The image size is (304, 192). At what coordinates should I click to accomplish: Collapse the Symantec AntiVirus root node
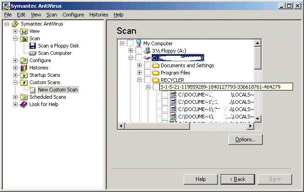[x=7, y=24]
